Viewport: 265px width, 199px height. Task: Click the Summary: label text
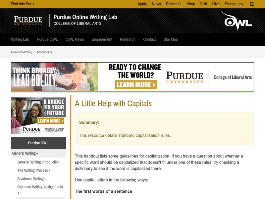point(89,122)
